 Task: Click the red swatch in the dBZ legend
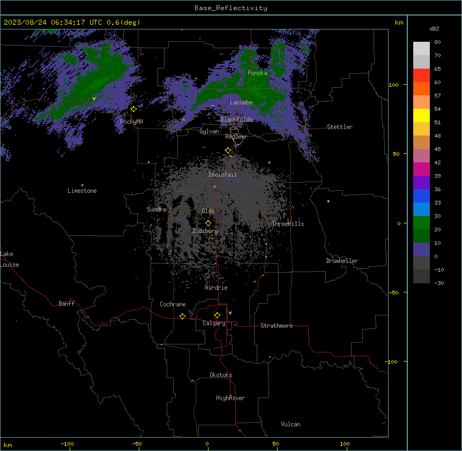pos(421,75)
